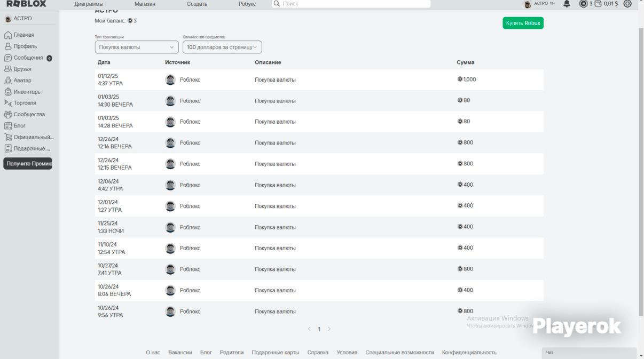The image size is (644, 359).
Task: Expand the Тип транзакции dropdown
Action: [x=137, y=47]
